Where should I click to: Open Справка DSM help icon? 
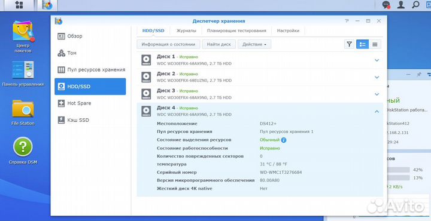[x=23, y=151]
